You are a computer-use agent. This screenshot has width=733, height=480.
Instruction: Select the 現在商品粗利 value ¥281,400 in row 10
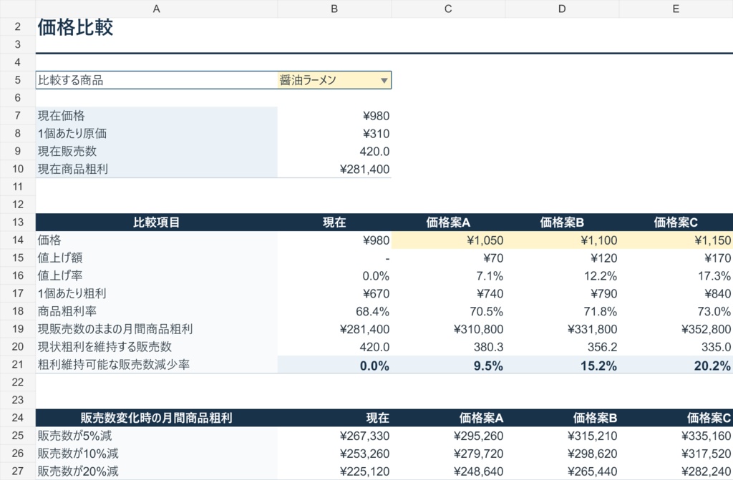click(334, 169)
